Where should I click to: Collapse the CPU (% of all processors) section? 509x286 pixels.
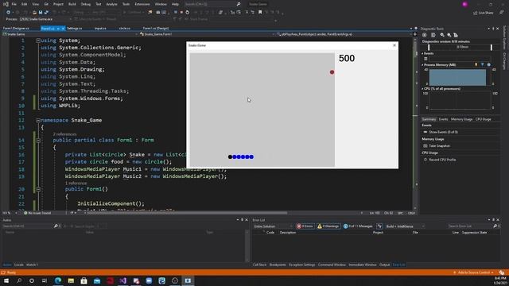coord(422,88)
